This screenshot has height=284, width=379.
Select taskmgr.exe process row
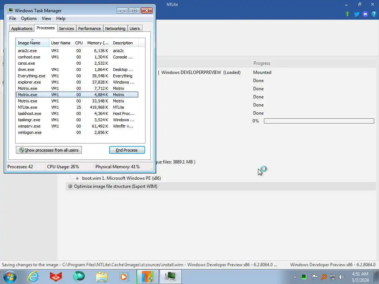click(x=77, y=120)
